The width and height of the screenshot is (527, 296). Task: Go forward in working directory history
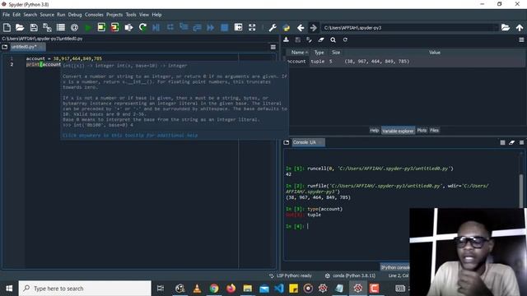[x=313, y=27]
